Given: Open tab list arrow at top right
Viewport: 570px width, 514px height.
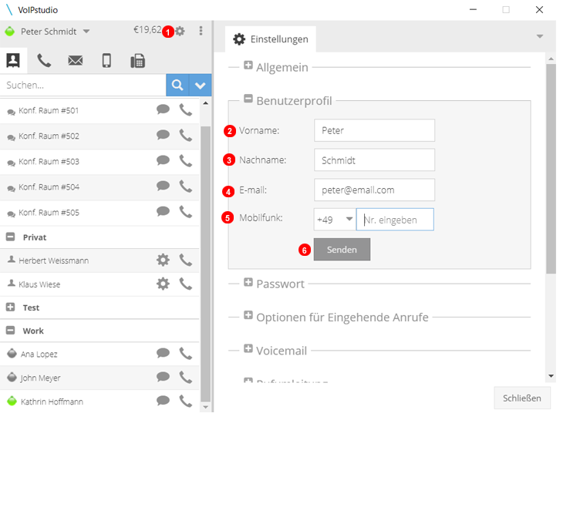Looking at the screenshot, I should (x=540, y=36).
